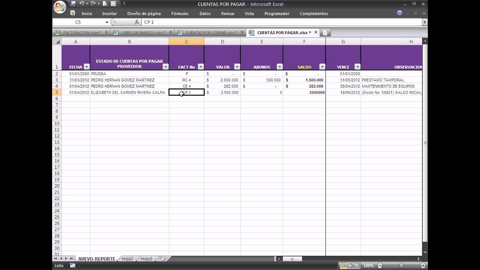Open the round Office button menu

click(60, 7)
